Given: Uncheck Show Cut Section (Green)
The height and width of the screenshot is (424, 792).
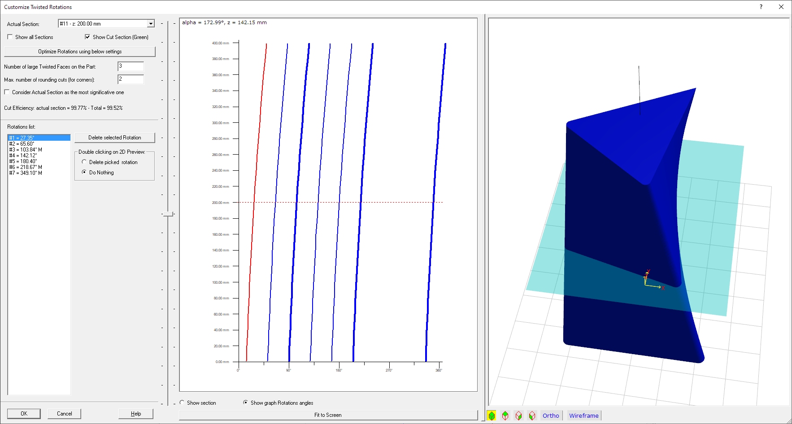Looking at the screenshot, I should pyautogui.click(x=87, y=37).
